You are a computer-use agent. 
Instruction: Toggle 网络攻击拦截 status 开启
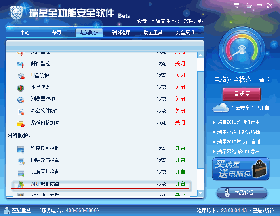tap(180, 160)
